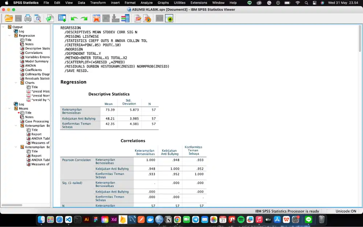The width and height of the screenshot is (363, 227).
Task: Click the Open file folder toolbar icon
Action: pos(9,18)
